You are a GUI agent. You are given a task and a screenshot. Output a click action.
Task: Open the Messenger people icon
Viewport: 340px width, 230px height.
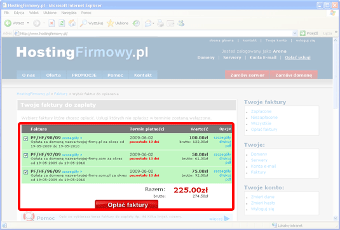181,23
